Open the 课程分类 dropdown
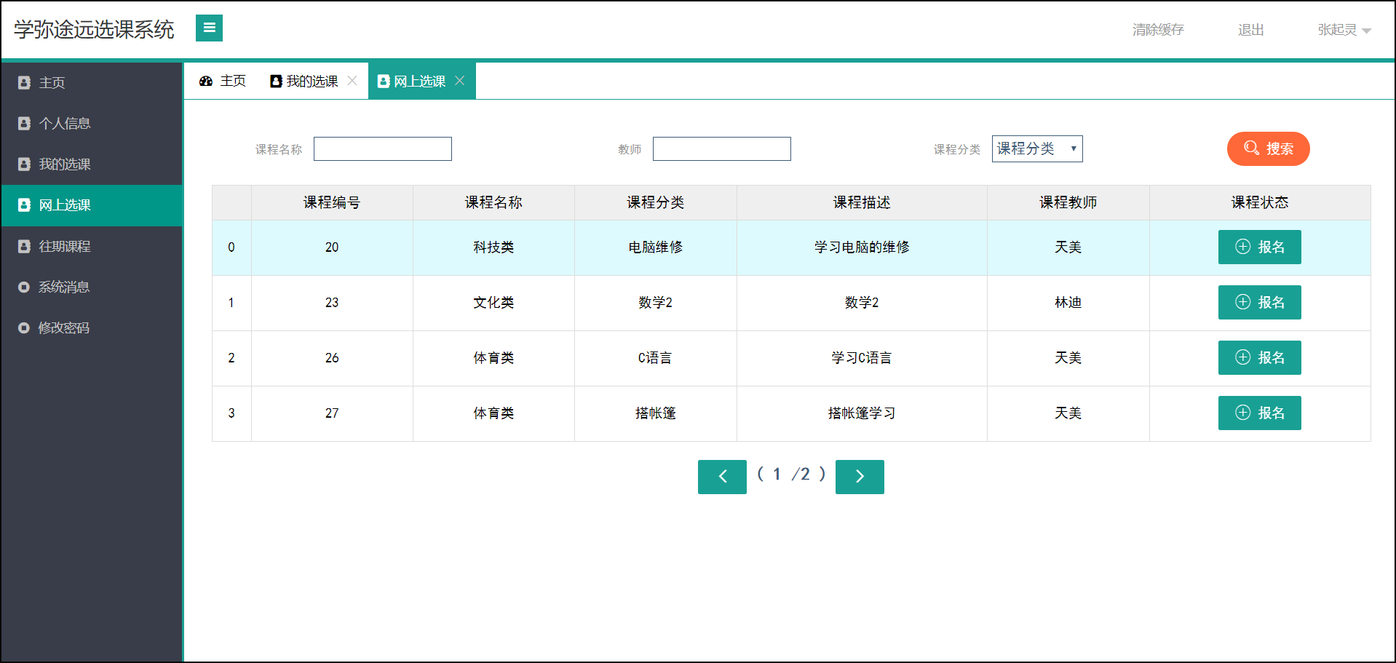 tap(1036, 148)
